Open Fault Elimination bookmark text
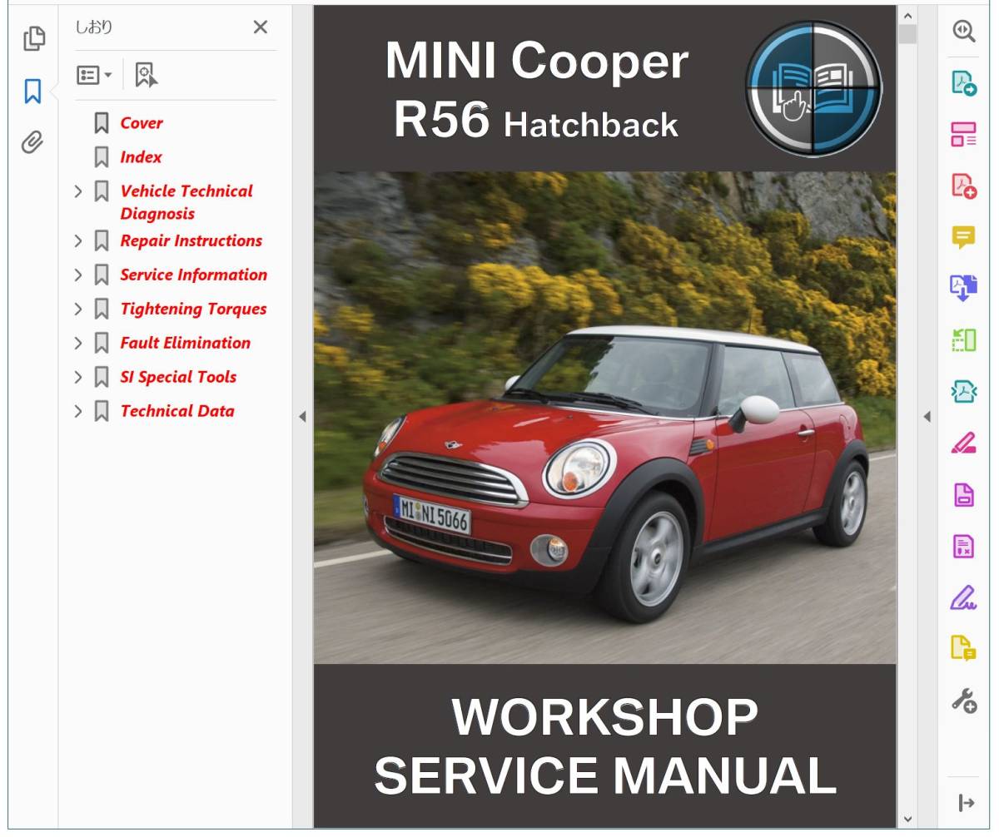The image size is (999, 837). [185, 343]
